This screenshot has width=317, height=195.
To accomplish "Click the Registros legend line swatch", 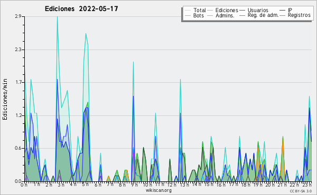I will coord(283,15).
